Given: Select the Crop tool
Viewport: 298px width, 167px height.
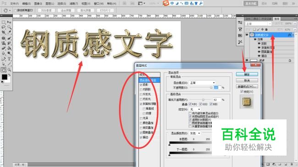Looking at the screenshot, I should 3,32.
